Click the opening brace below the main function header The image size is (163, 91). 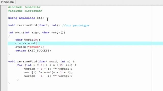coord(9,36)
